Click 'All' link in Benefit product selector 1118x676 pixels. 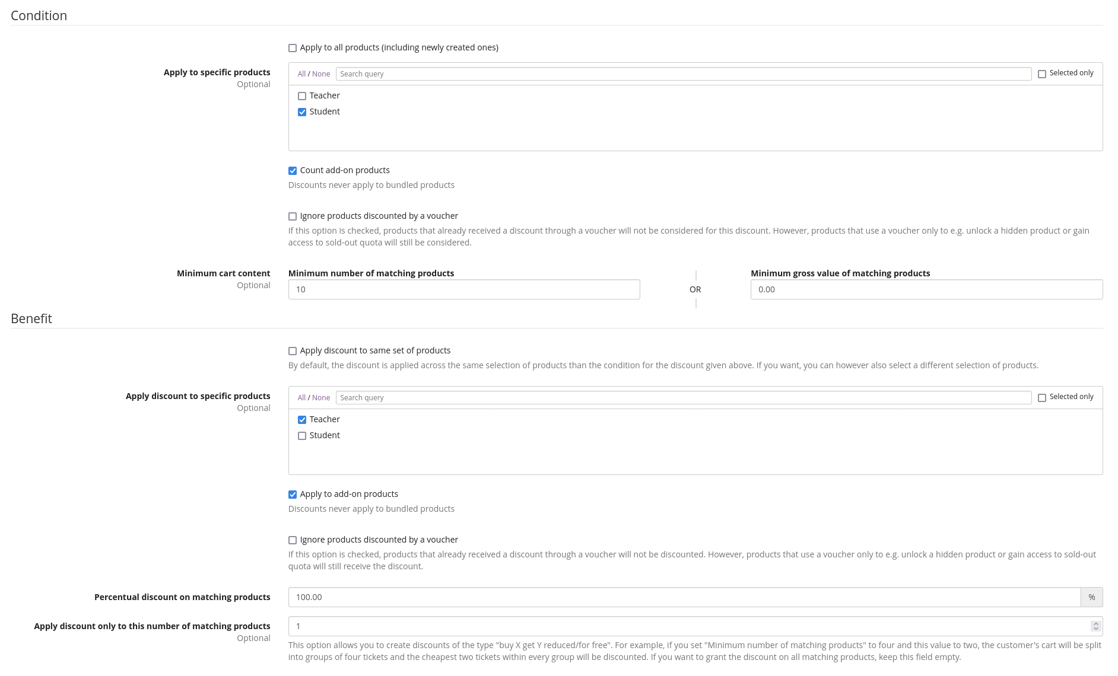(x=301, y=398)
